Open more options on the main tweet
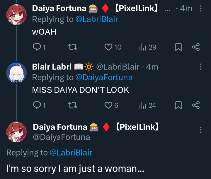 (x=201, y=130)
